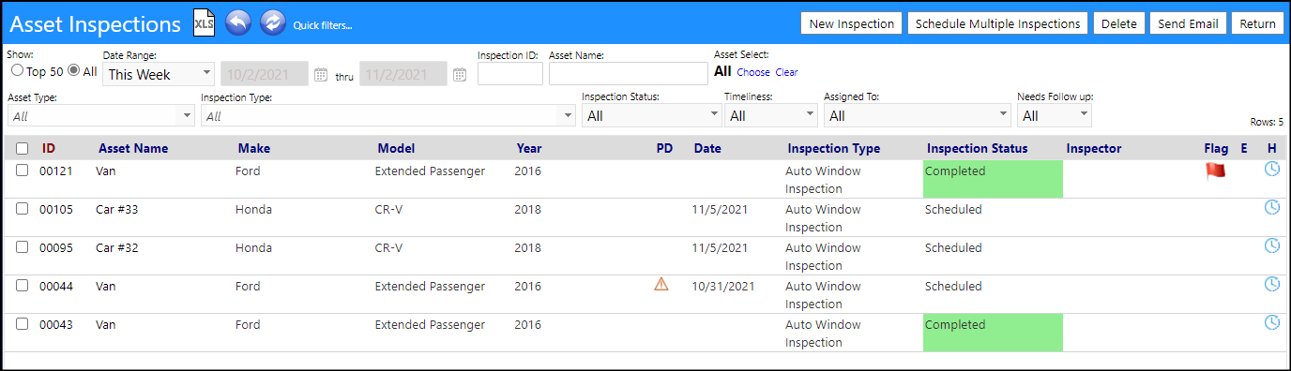1291x371 pixels.
Task: Open the Assigned To dropdown
Action: click(917, 115)
